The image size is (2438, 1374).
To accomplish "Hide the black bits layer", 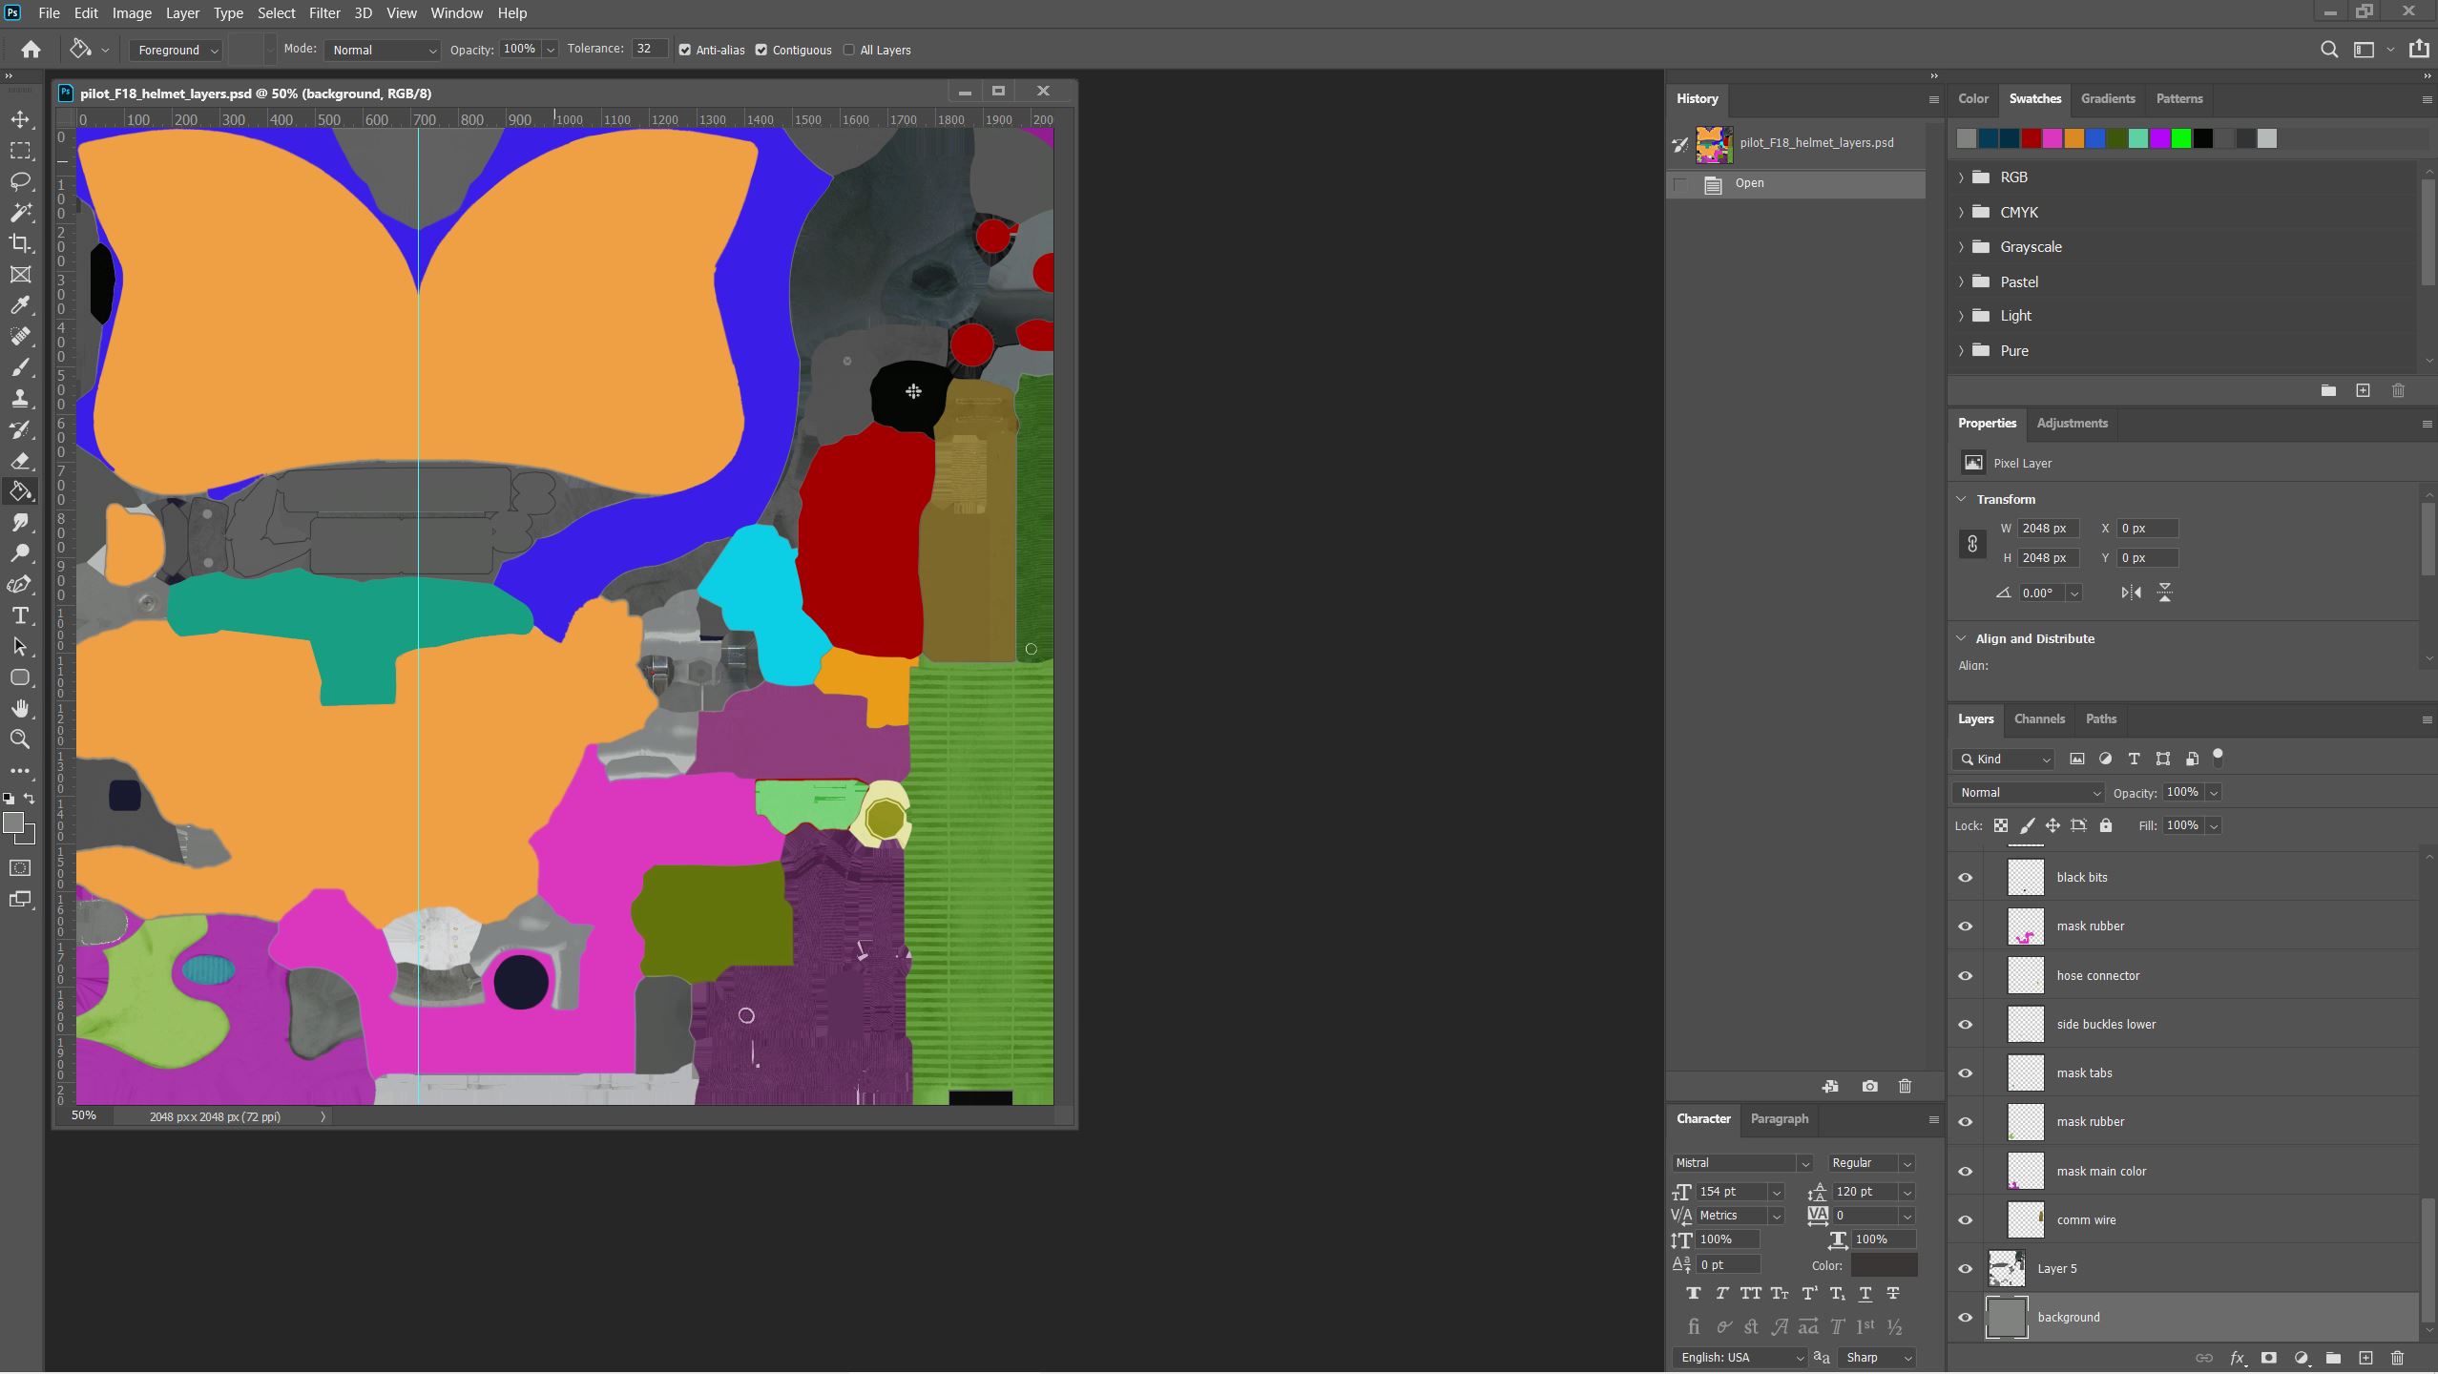I will click(x=1965, y=878).
